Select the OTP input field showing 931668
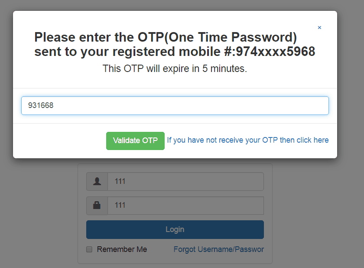Screen dimensions: 364x268 tap(175, 105)
